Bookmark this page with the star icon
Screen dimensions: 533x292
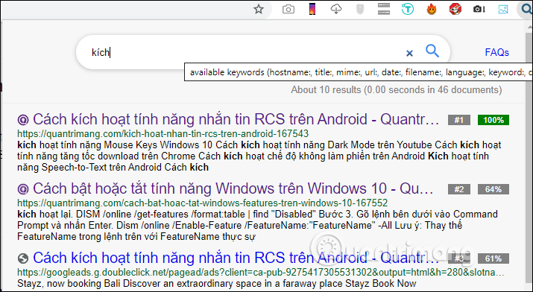point(259,9)
